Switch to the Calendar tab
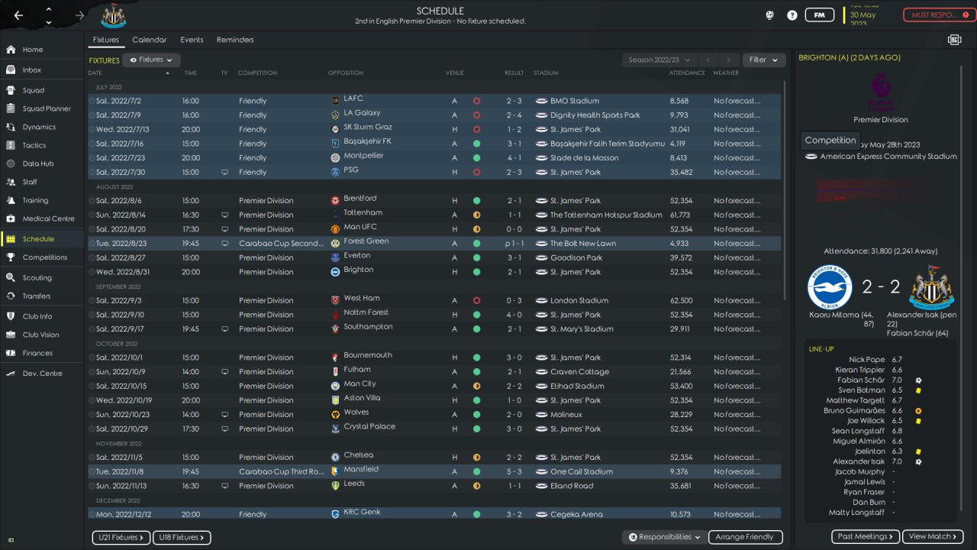 [149, 40]
